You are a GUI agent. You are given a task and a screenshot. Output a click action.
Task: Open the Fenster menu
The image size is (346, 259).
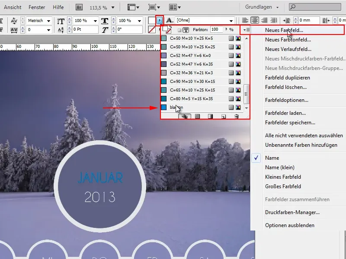(36, 7)
